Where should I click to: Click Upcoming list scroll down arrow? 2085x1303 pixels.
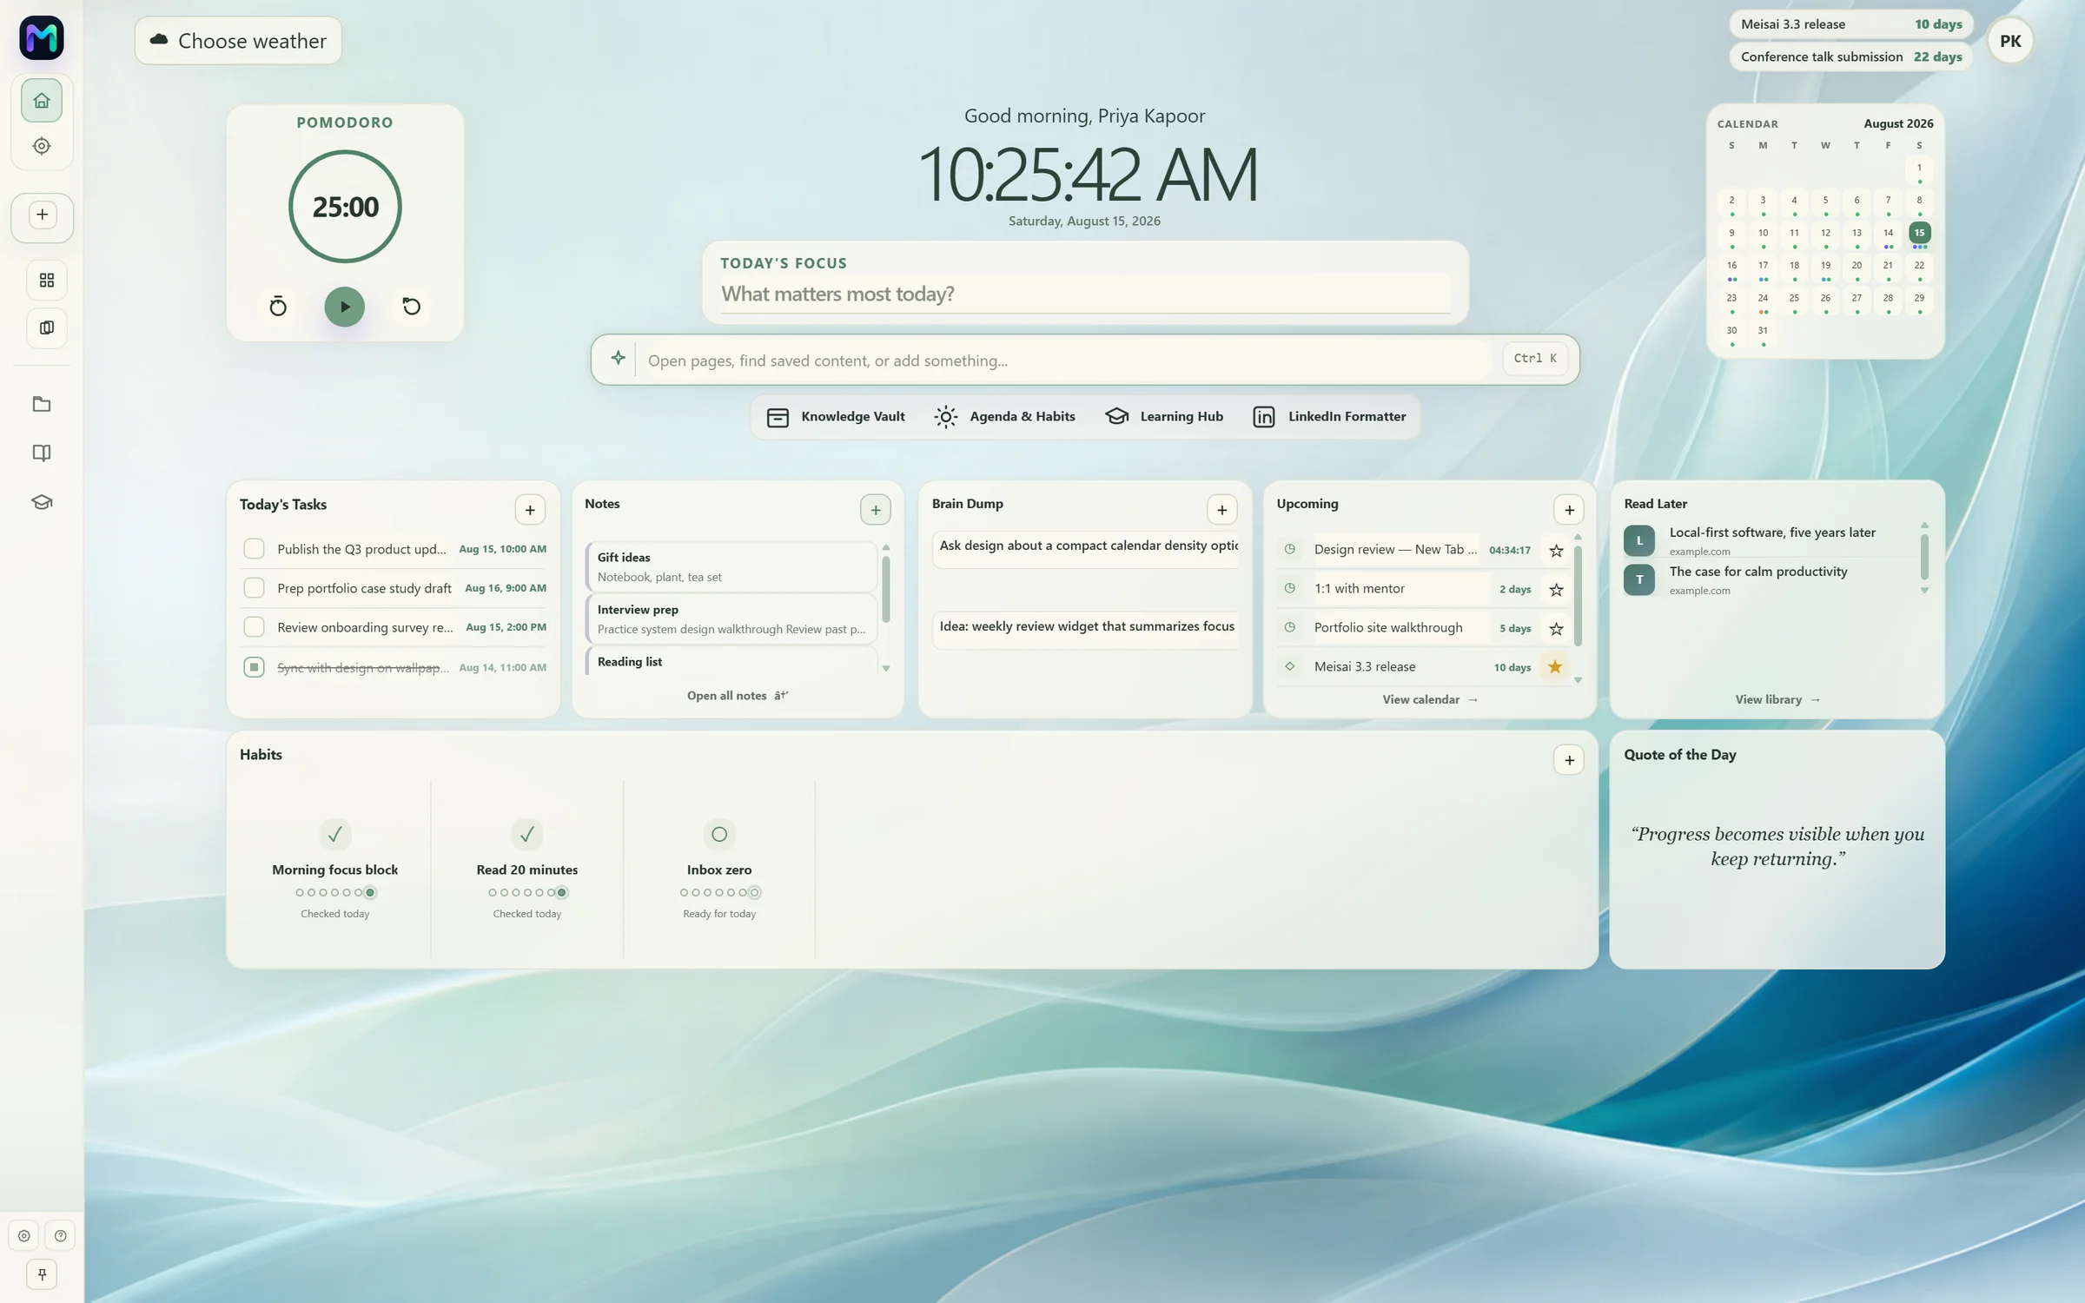click(x=1578, y=680)
